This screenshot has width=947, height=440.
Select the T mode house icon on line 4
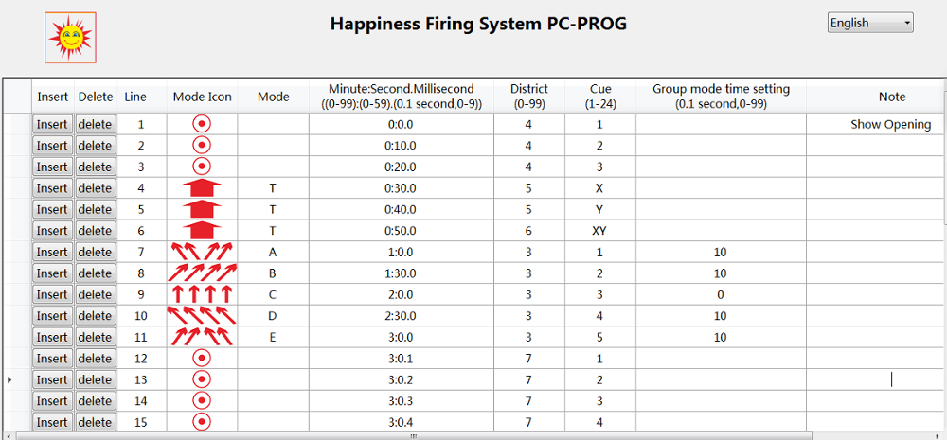202,188
